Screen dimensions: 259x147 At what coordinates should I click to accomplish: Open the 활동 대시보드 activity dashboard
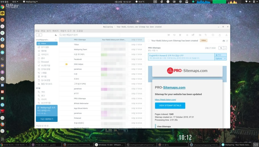pyautogui.click(x=47, y=84)
